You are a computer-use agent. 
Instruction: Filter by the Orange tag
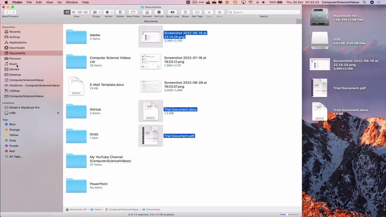click(x=14, y=130)
